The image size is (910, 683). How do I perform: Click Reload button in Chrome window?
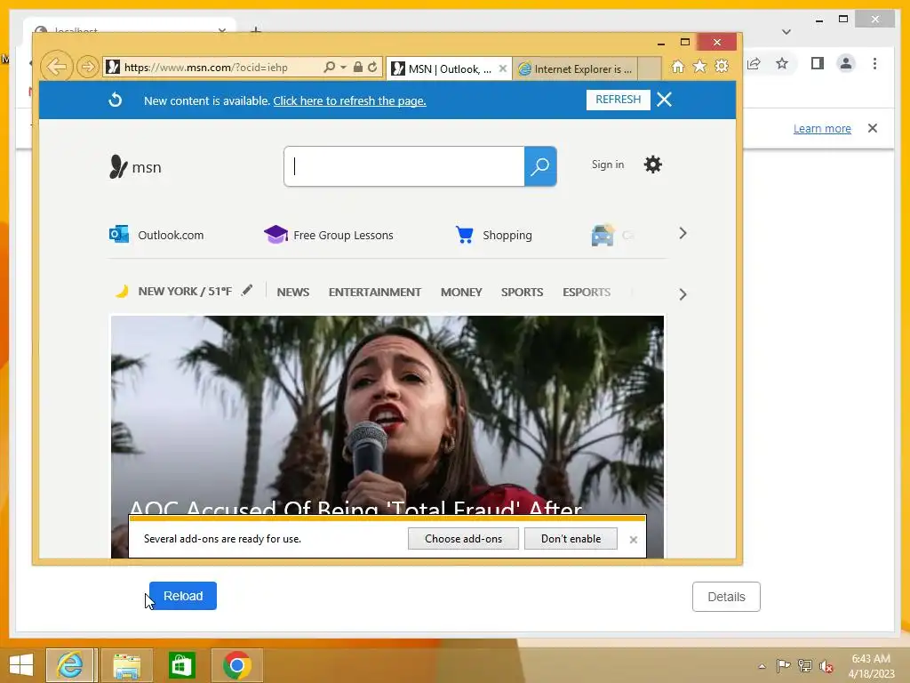click(x=183, y=596)
